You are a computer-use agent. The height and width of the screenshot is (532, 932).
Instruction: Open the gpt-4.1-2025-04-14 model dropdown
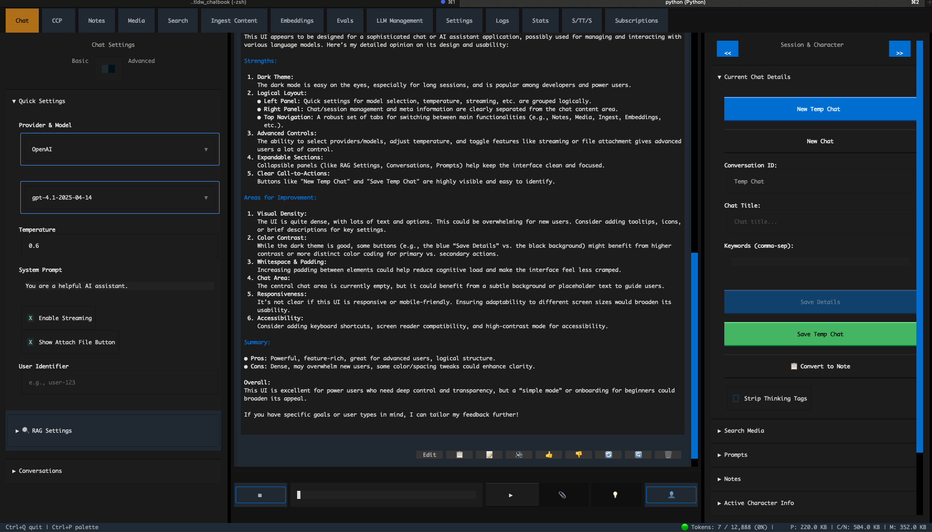(x=120, y=198)
